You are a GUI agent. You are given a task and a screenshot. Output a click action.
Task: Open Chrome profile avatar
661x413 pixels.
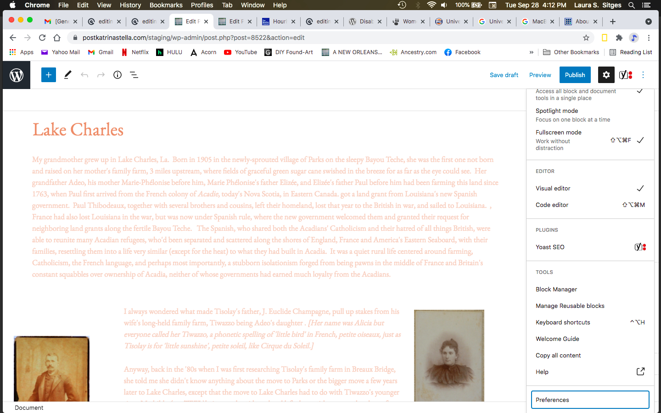point(634,38)
